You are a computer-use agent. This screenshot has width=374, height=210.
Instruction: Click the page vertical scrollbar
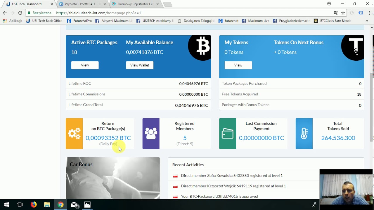[372, 108]
